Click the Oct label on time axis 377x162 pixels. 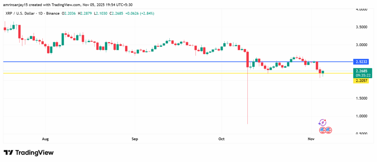222,139
